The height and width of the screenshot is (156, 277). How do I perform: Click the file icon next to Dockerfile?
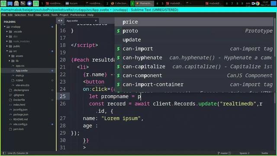point(10,100)
